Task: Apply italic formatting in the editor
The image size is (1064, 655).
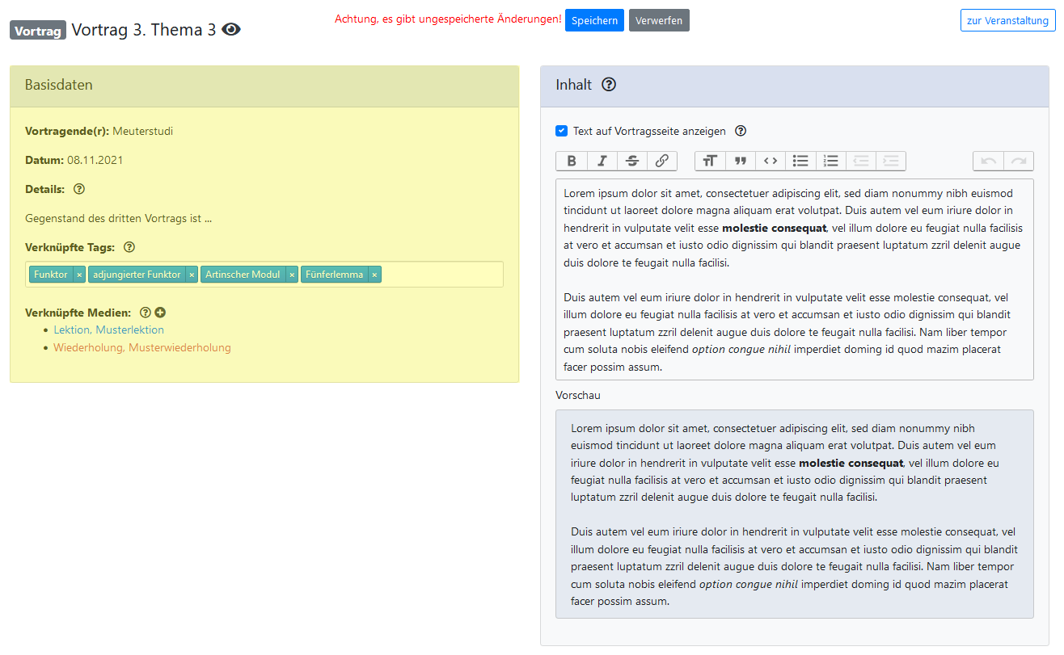Action: click(x=602, y=161)
